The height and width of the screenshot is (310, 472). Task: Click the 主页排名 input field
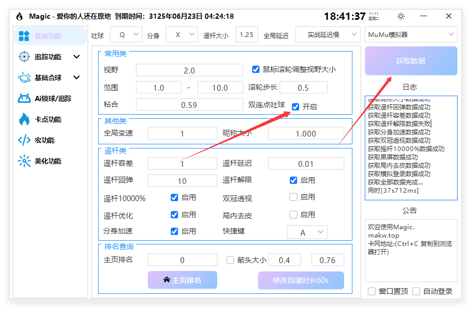tap(182, 259)
